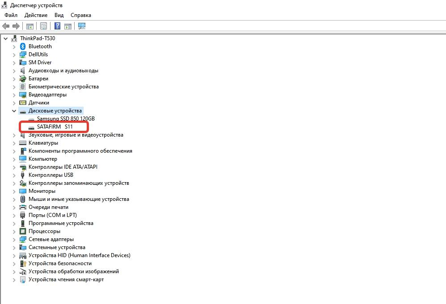Select the Клавиатуры label
Image resolution: width=446 pixels, height=304 pixels.
(x=43, y=143)
